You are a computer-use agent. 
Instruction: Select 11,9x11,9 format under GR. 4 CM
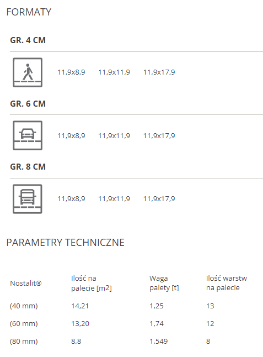pyautogui.click(x=114, y=72)
